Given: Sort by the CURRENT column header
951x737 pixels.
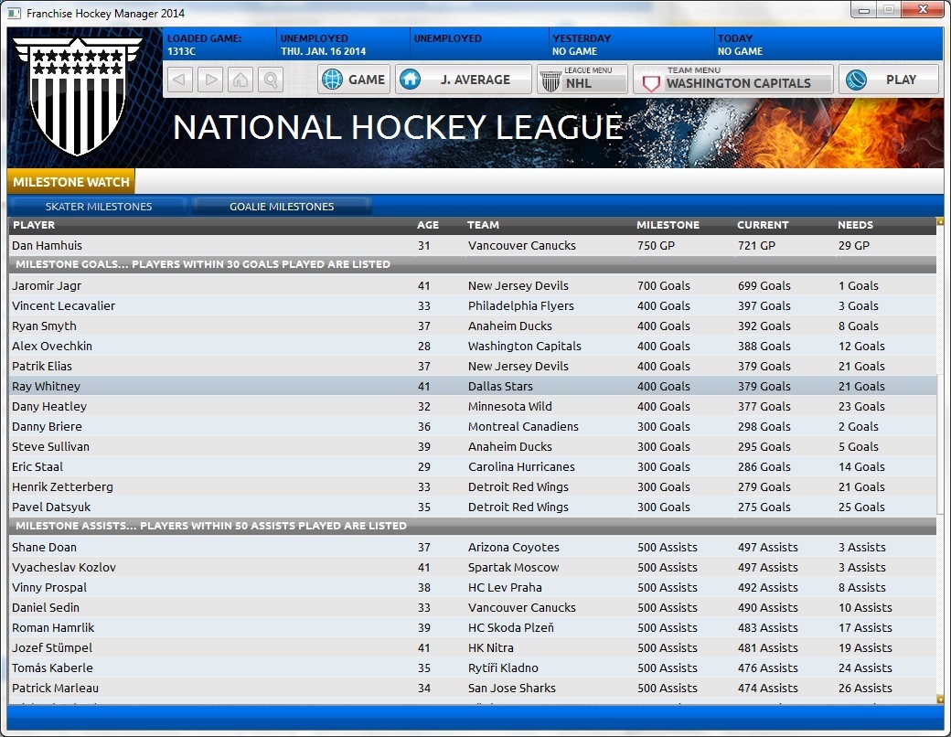Looking at the screenshot, I should (763, 225).
